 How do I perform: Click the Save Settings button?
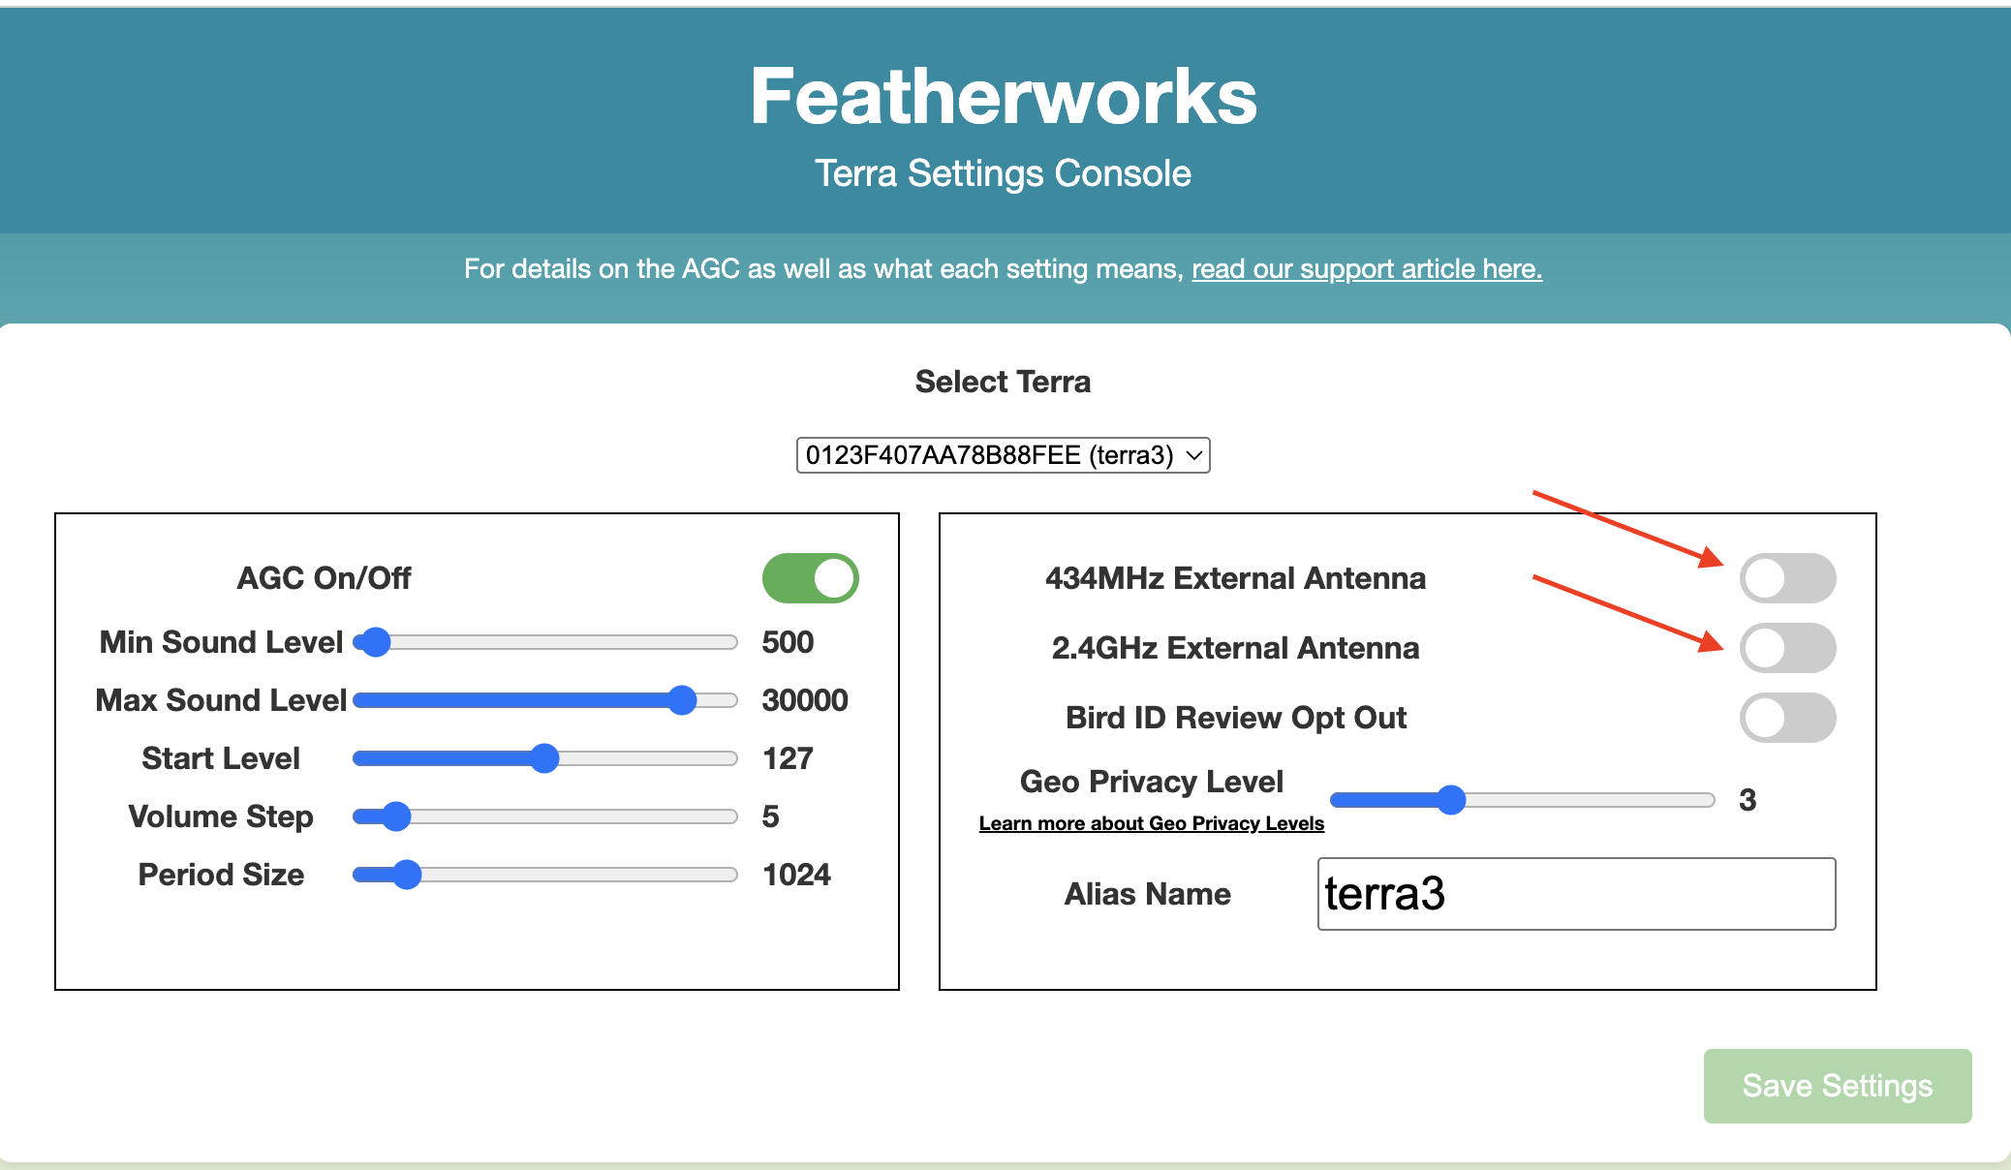click(1838, 1086)
